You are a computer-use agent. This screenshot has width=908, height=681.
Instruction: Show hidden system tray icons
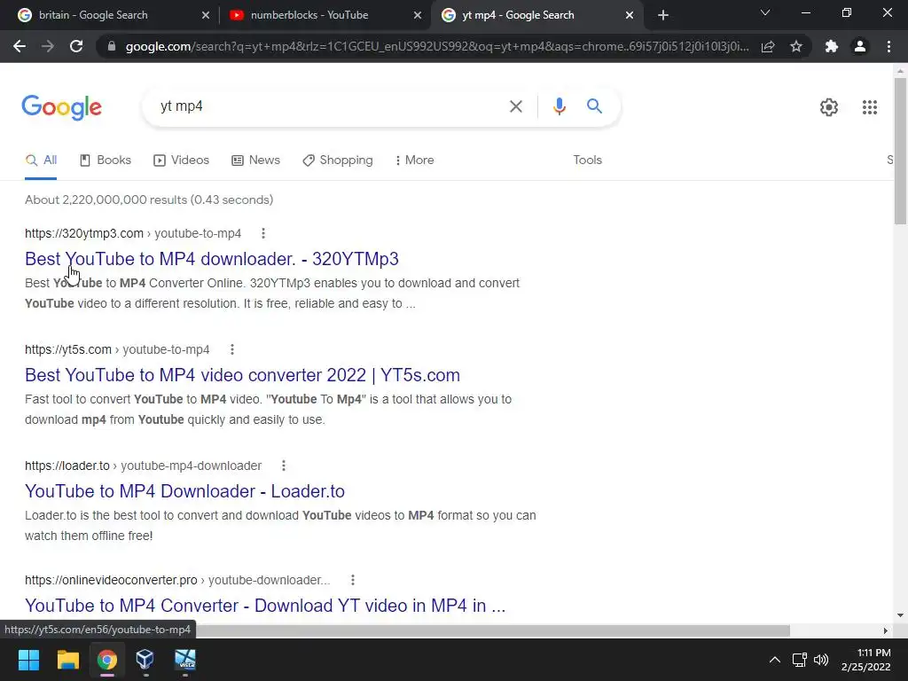pyautogui.click(x=774, y=660)
